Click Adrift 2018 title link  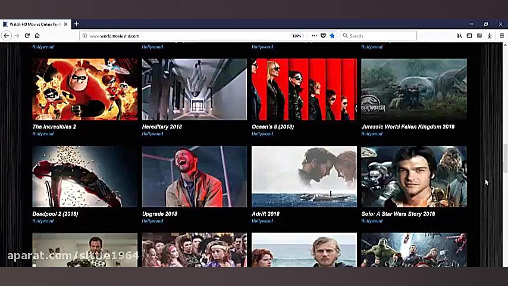coord(265,214)
